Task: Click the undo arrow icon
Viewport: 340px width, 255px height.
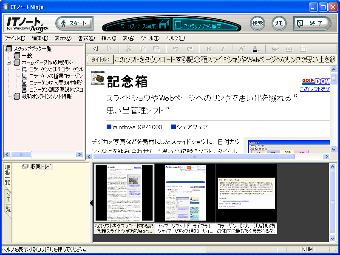Action: point(176,49)
